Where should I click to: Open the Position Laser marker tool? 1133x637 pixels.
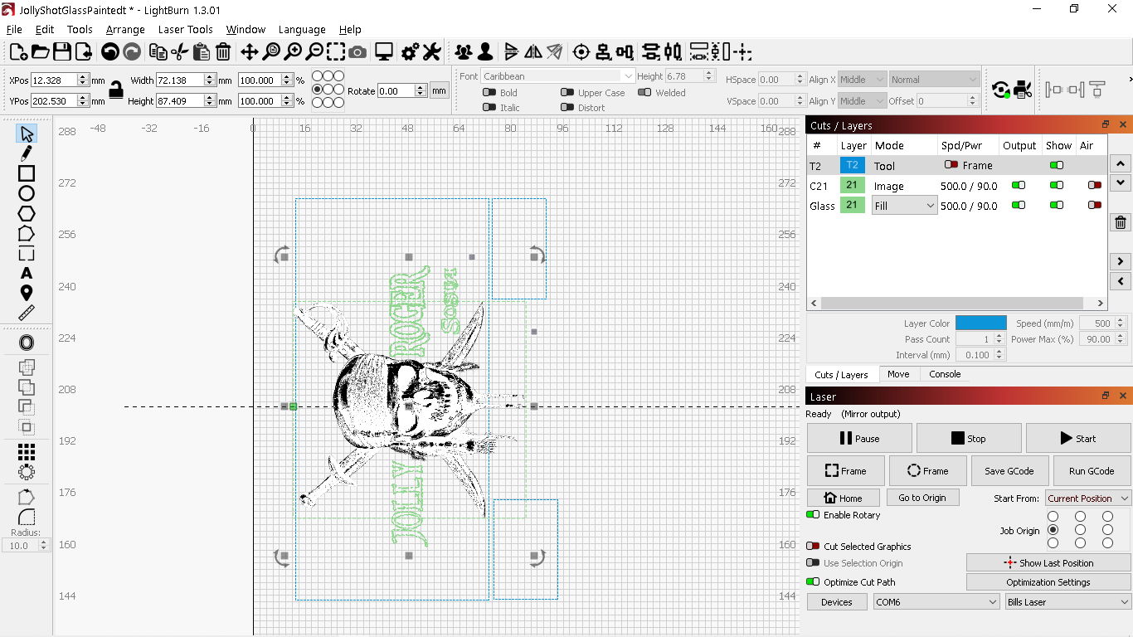(x=27, y=293)
